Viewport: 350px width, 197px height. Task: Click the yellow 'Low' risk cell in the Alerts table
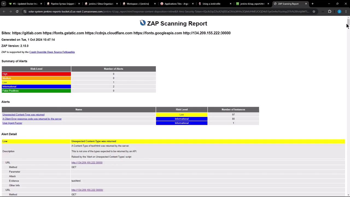[182, 115]
